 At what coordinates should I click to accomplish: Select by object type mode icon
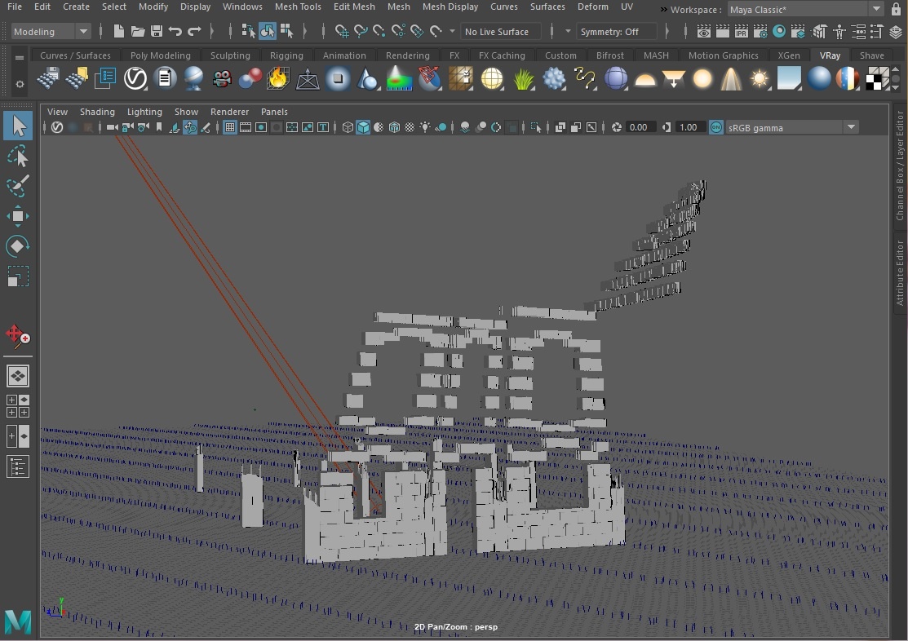tap(268, 31)
